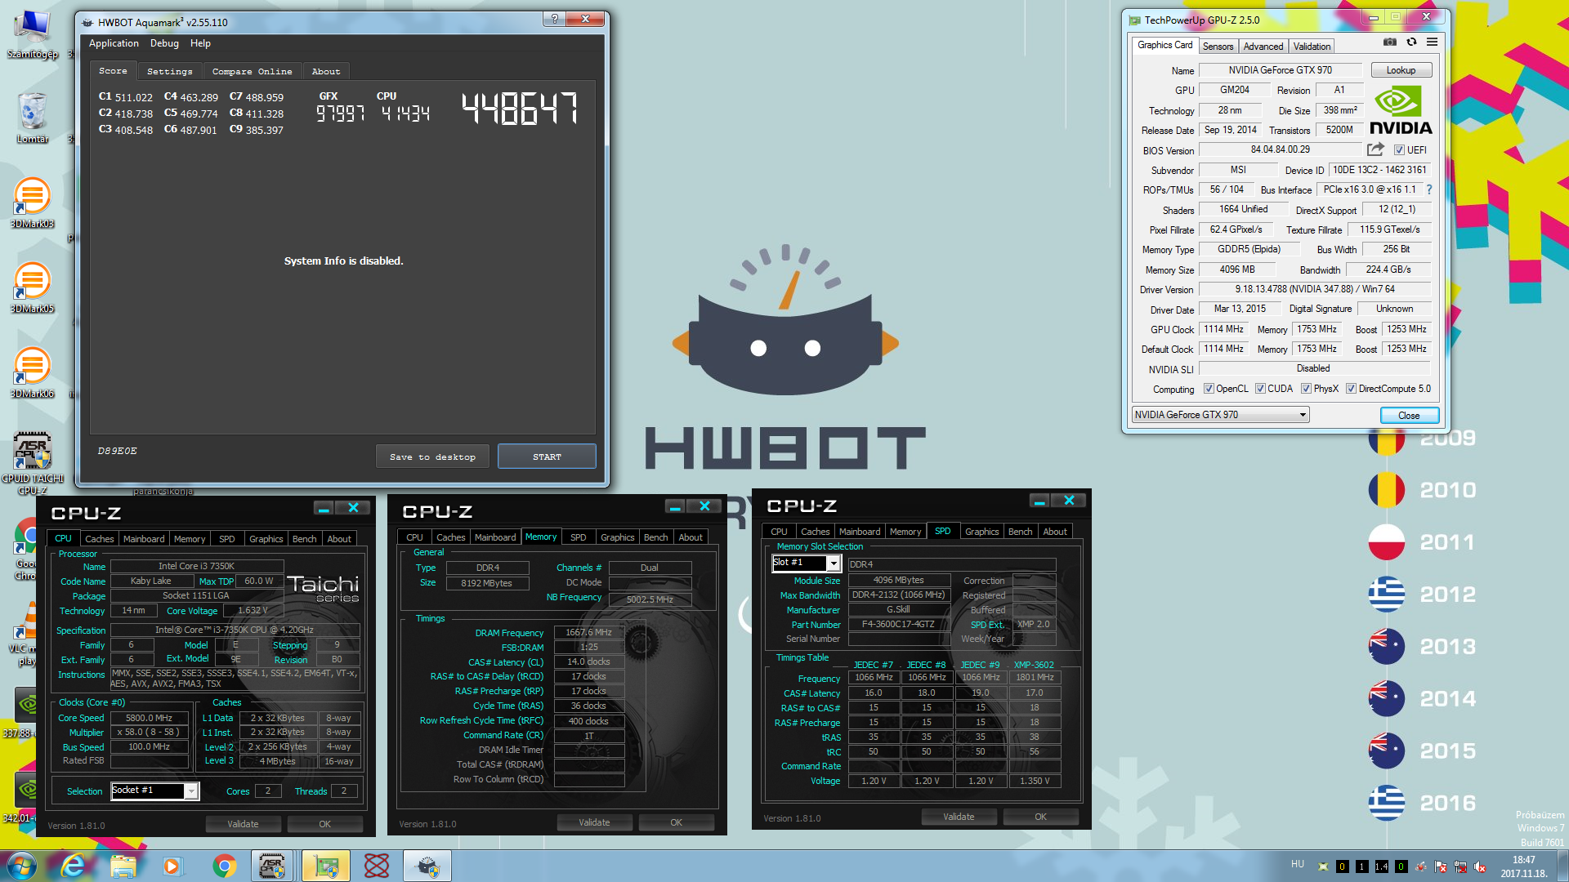Switch to the Sensors tab in GPU-Z

(1218, 47)
